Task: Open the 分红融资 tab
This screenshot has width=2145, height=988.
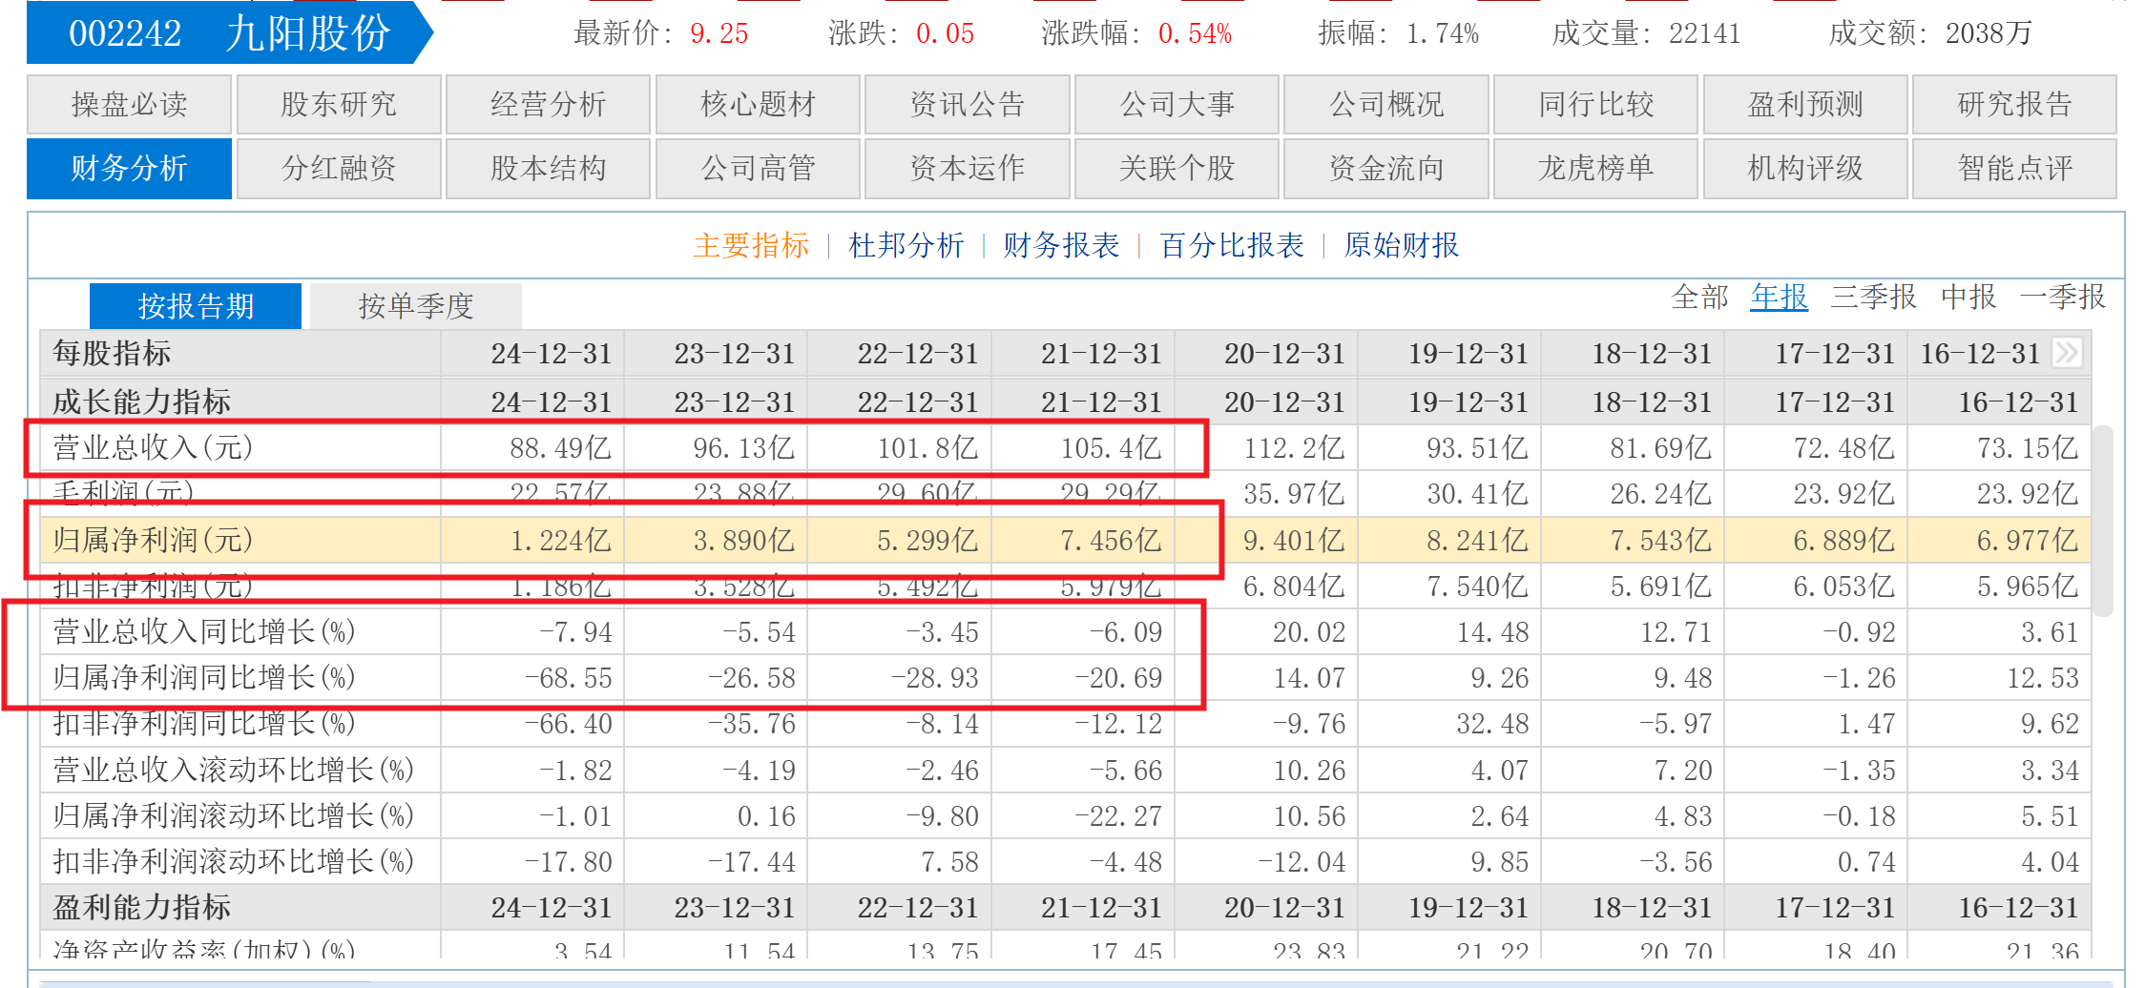Action: [x=339, y=168]
